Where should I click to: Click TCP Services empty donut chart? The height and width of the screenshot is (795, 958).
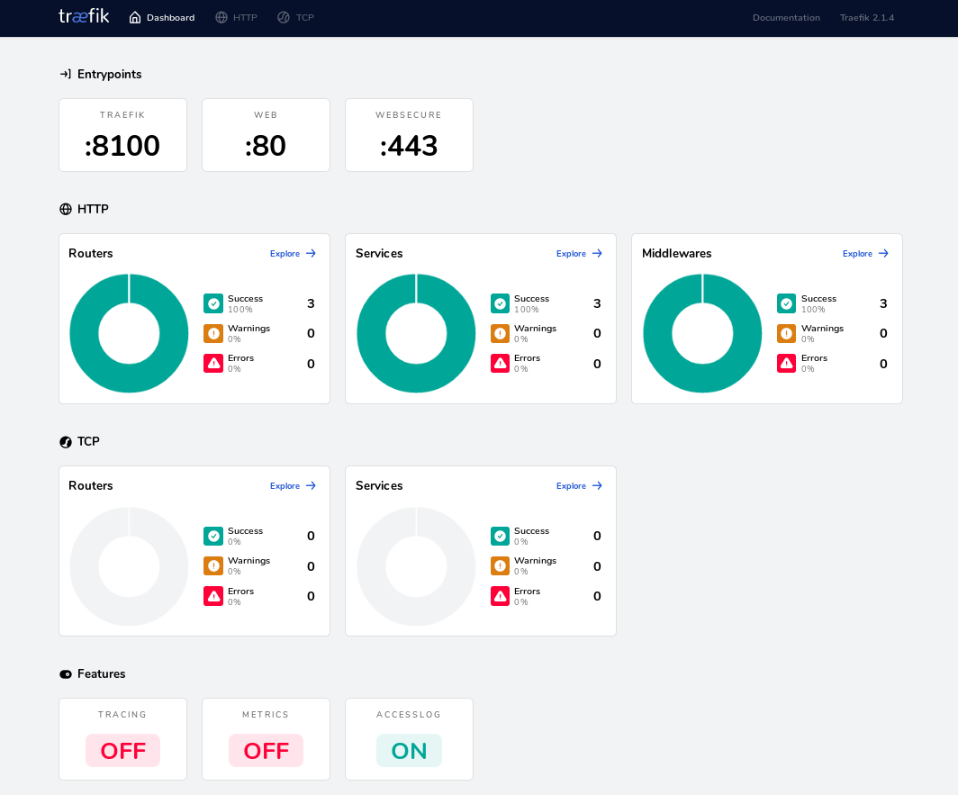(x=416, y=566)
